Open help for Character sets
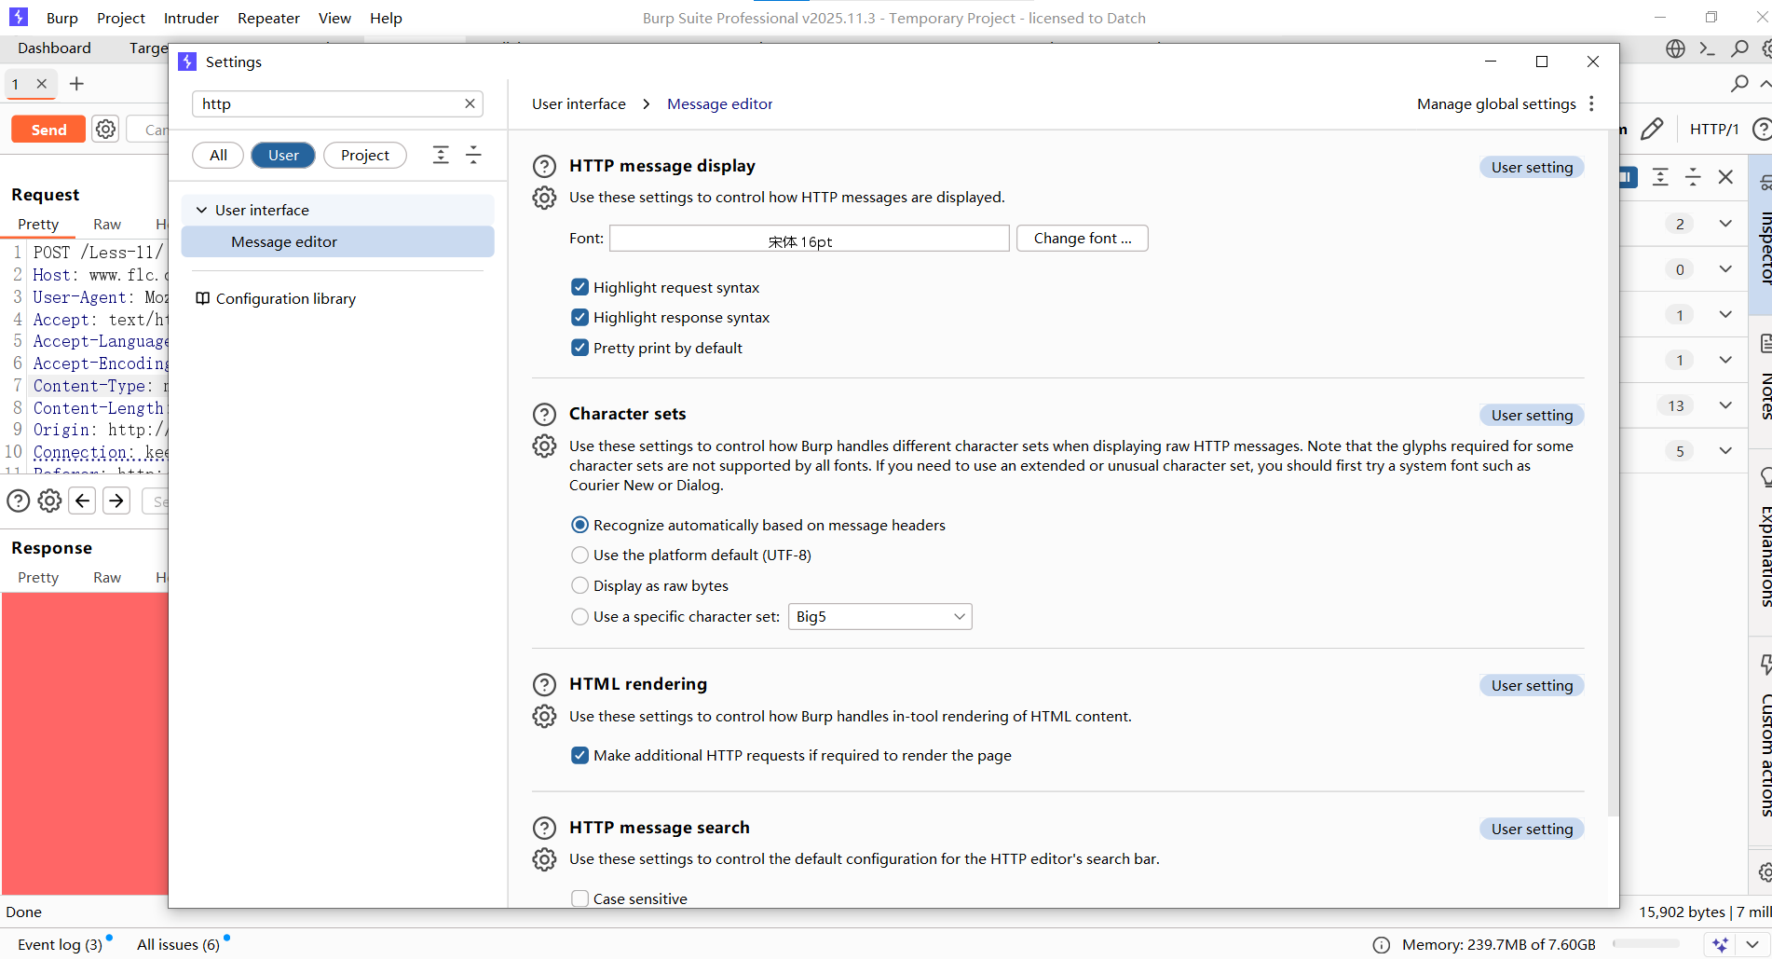 pyautogui.click(x=544, y=414)
